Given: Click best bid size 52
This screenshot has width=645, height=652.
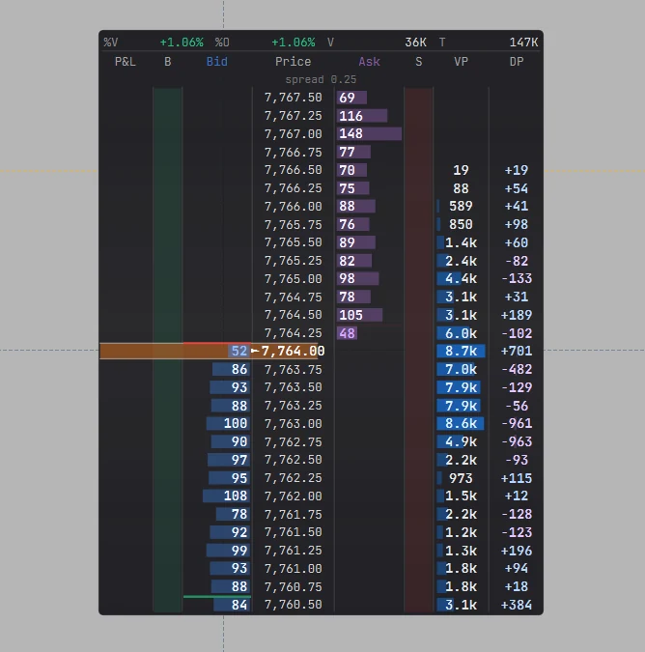Looking at the screenshot, I should click(238, 351).
